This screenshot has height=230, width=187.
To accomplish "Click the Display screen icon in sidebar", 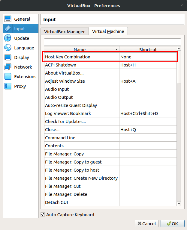I will [8, 57].
